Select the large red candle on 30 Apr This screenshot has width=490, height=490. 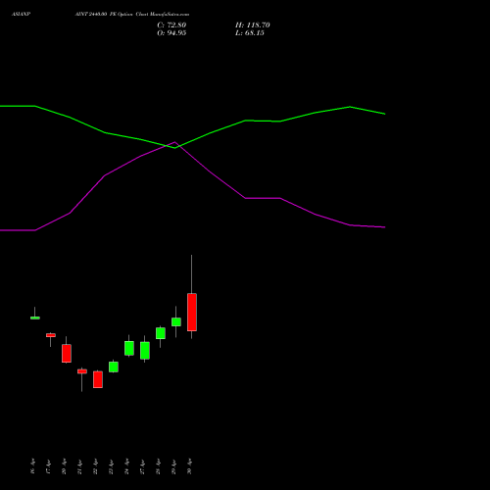tap(192, 312)
